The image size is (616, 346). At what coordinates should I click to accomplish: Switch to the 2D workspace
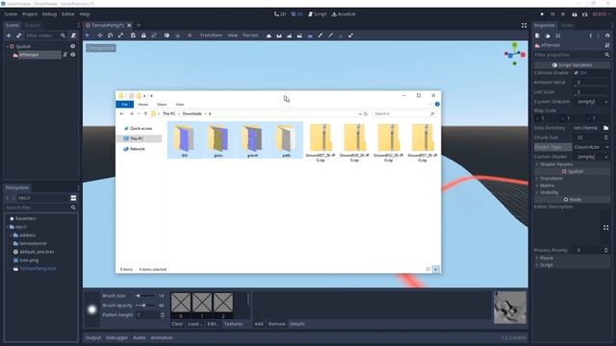(280, 14)
